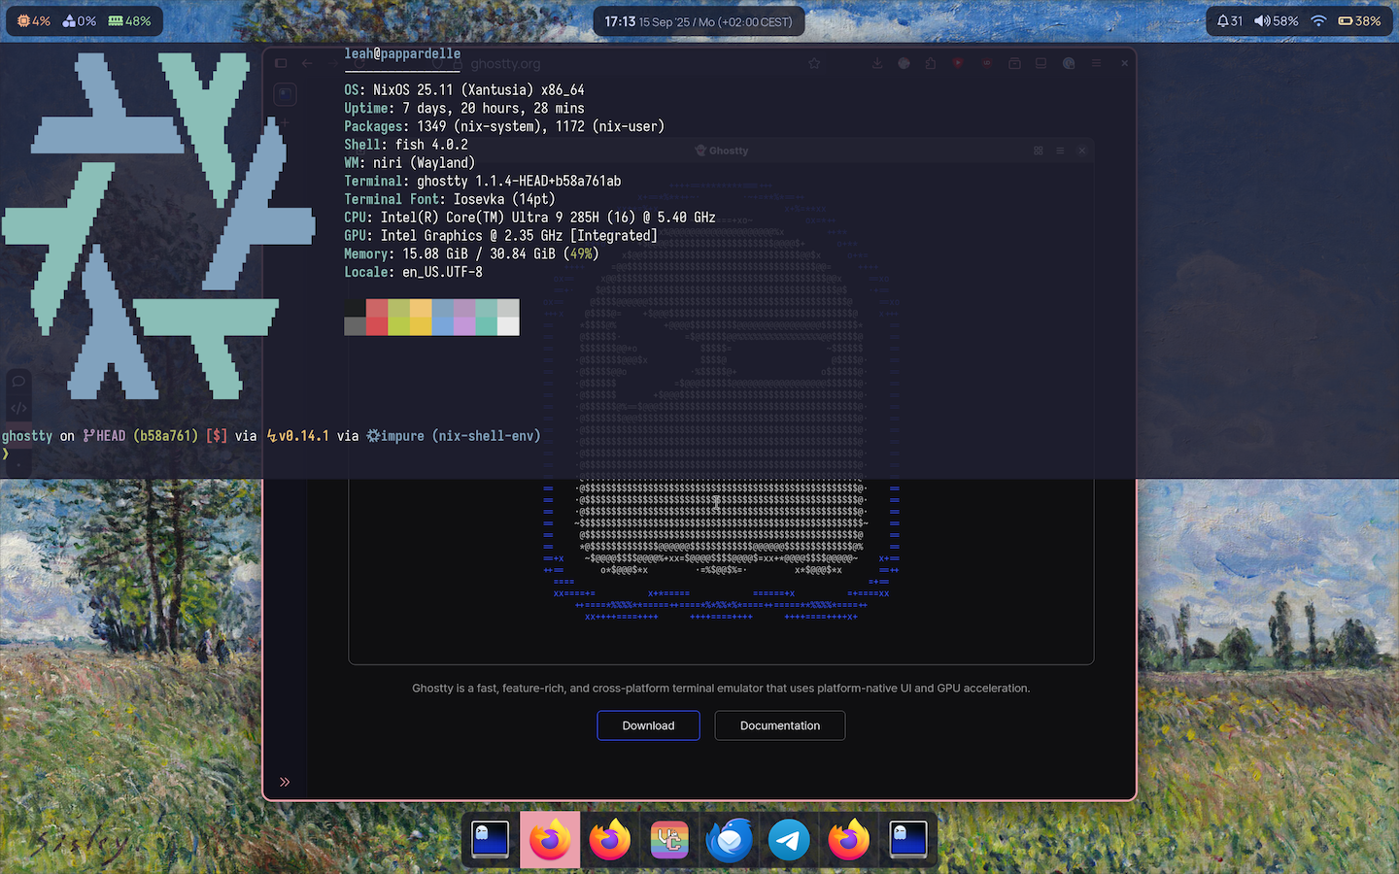Click the memory usage 48% indicator
The height and width of the screenshot is (874, 1399).
point(129,20)
